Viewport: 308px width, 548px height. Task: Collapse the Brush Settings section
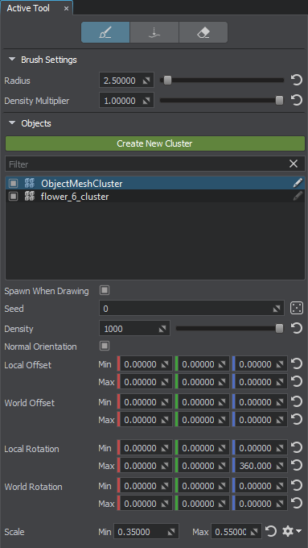[x=12, y=60]
